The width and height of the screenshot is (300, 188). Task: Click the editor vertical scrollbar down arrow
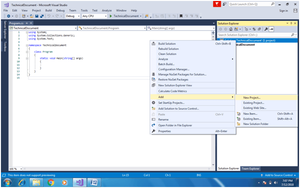[213, 165]
